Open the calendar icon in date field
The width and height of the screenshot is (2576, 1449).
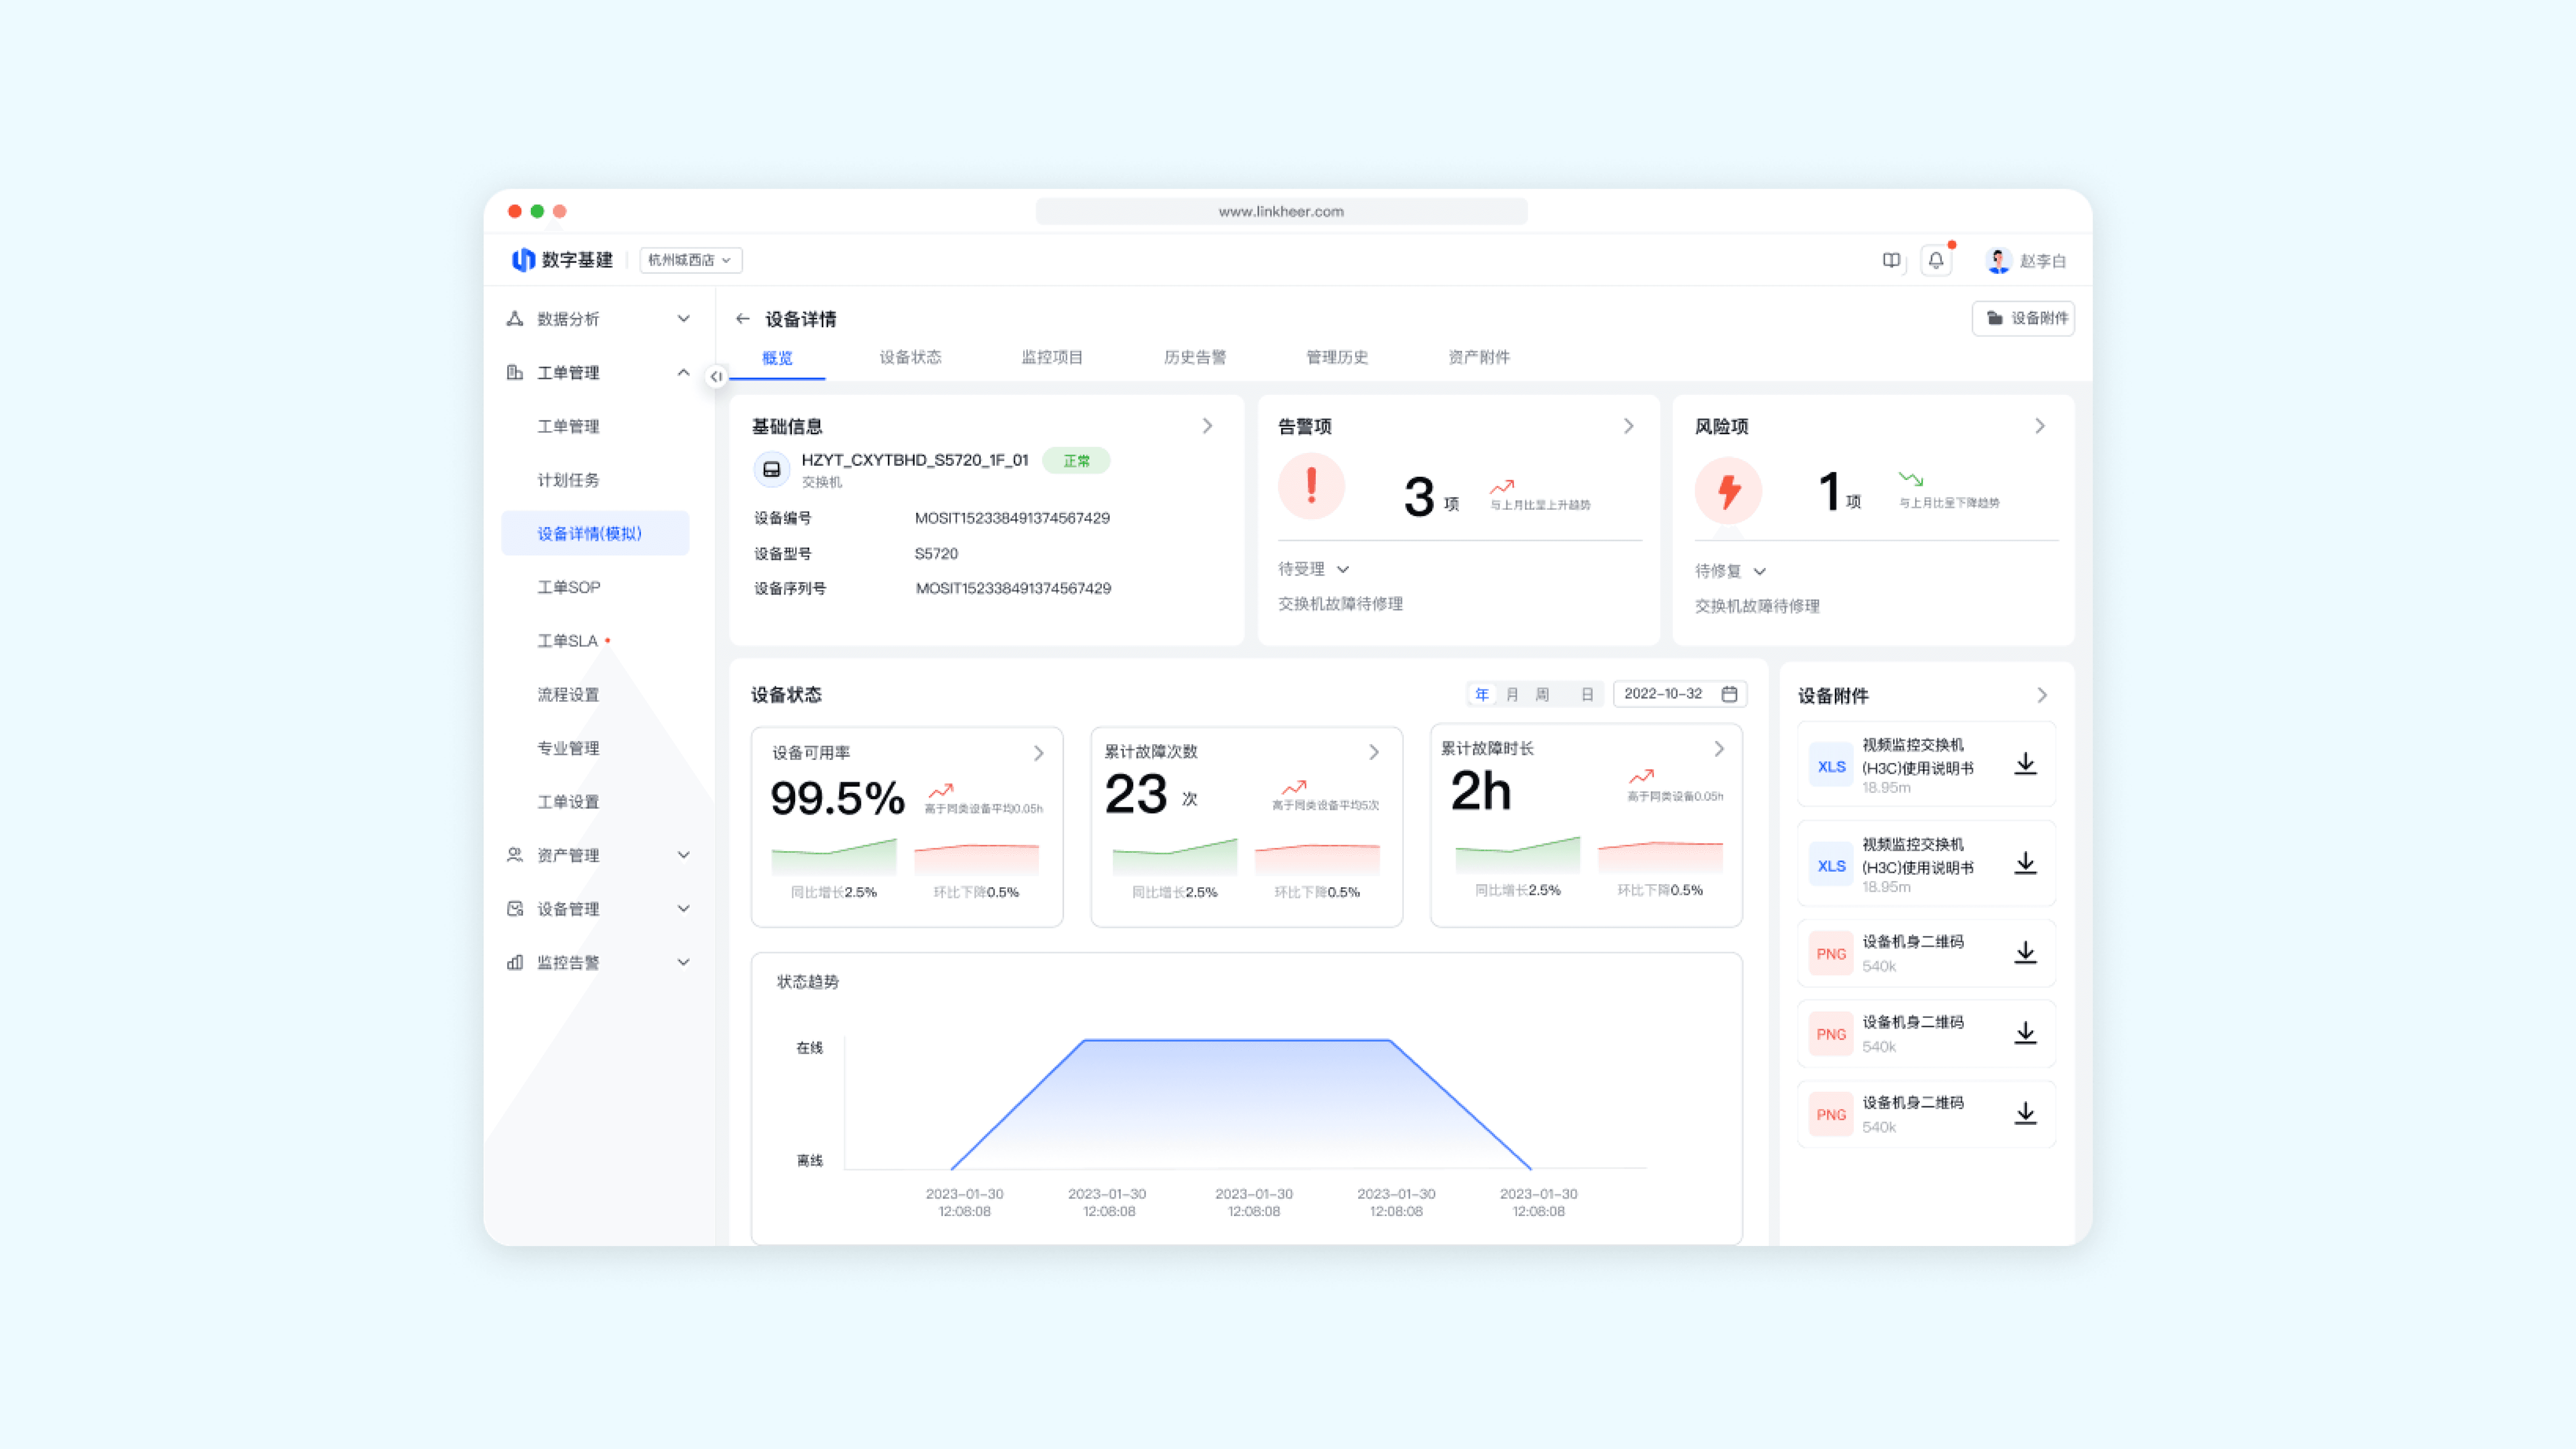pos(1729,694)
